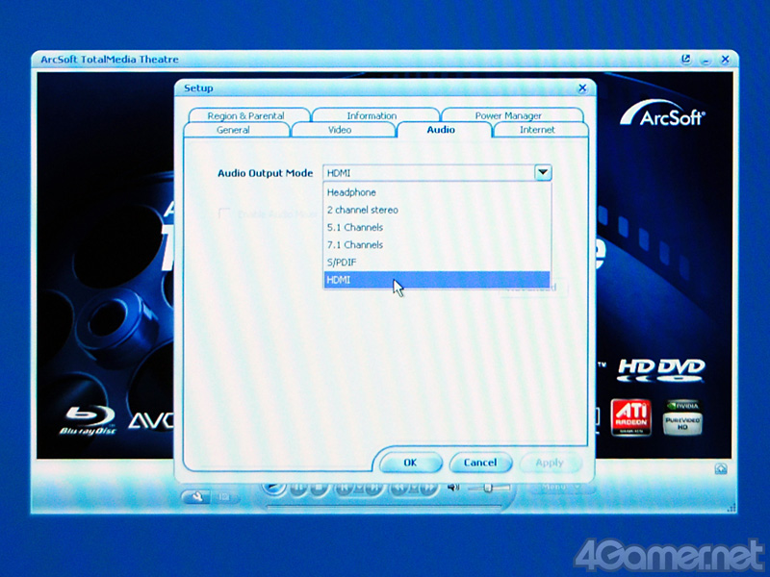The image size is (770, 577).
Task: Toggle the checkbox below Audio Output Mode
Action: pyautogui.click(x=224, y=213)
